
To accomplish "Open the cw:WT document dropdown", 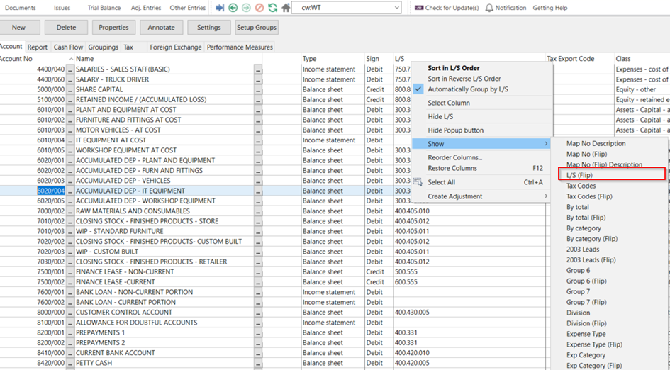I will (x=397, y=8).
